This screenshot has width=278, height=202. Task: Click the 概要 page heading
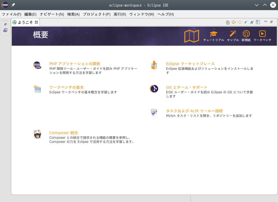coord(41,35)
